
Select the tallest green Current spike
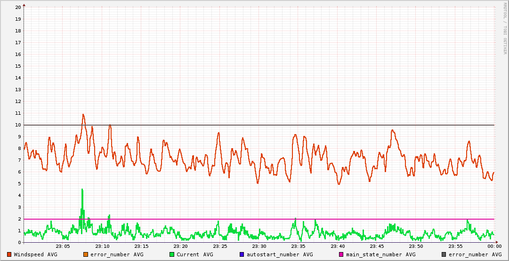(x=82, y=190)
